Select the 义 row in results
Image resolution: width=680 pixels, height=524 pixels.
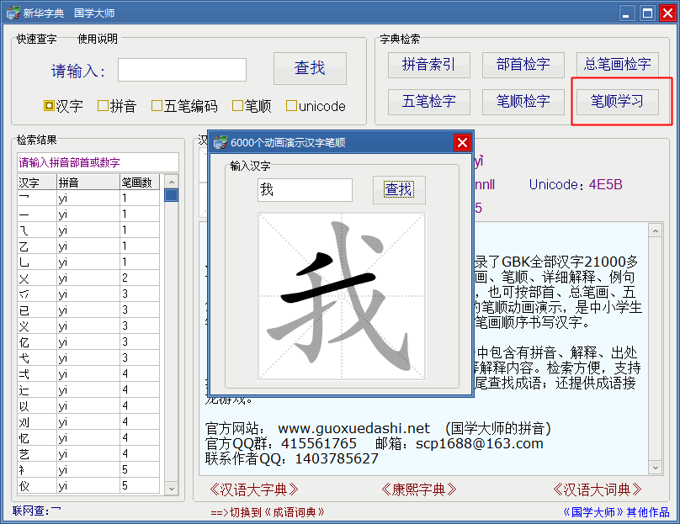(88, 326)
